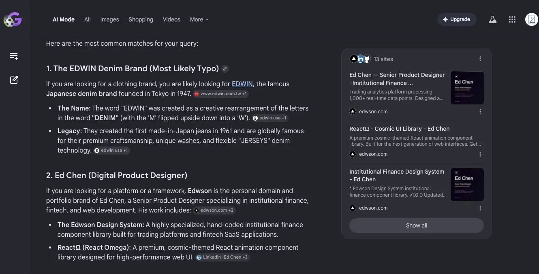Screen dimensions: 539x274
Task: Click 'Legacy:' bullet text
Action: click(70, 131)
